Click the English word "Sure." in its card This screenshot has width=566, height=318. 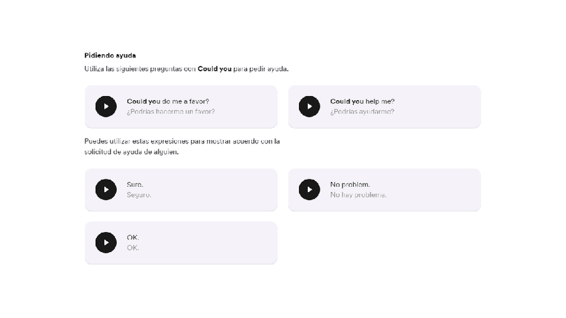[135, 185]
